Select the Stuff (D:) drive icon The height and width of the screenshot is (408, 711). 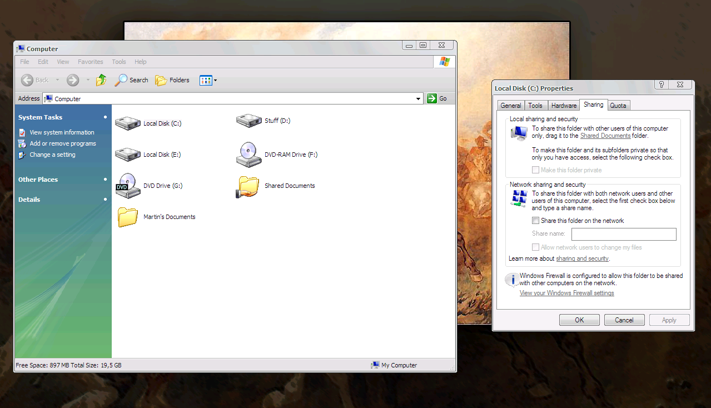[248, 121]
